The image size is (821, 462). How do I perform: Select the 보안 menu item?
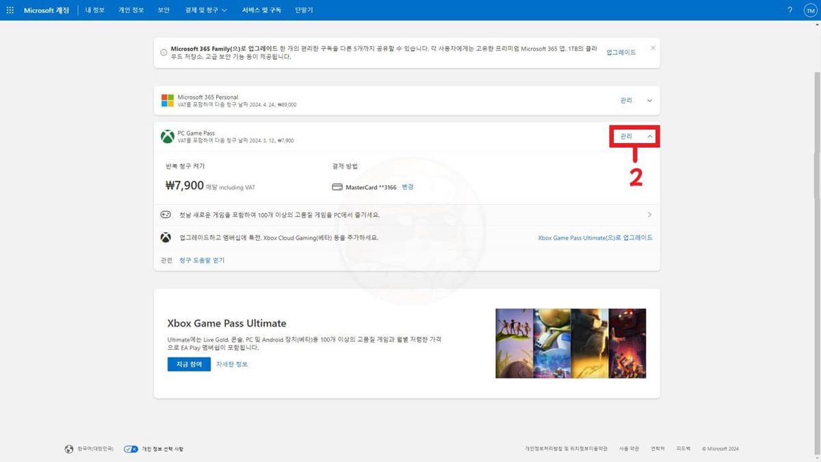coord(164,10)
